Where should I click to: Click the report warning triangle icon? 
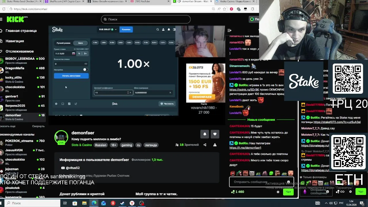click(x=215, y=145)
